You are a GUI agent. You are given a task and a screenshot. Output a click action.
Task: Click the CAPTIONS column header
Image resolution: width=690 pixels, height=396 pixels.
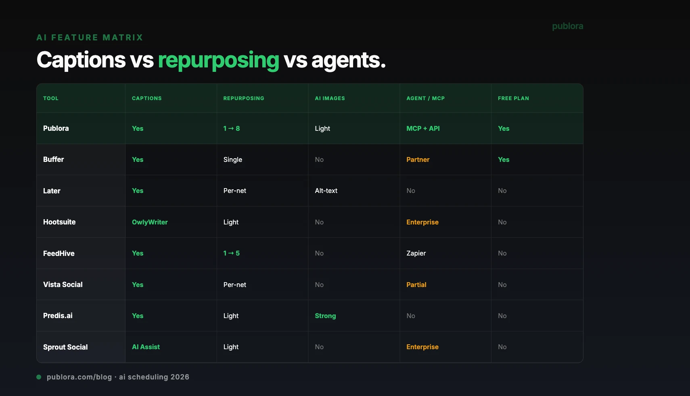coord(147,98)
